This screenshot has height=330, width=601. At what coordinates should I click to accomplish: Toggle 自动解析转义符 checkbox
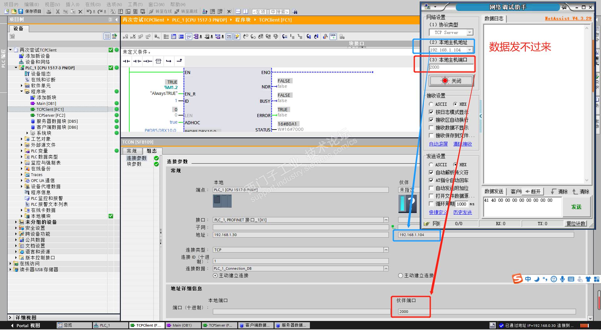pos(431,172)
